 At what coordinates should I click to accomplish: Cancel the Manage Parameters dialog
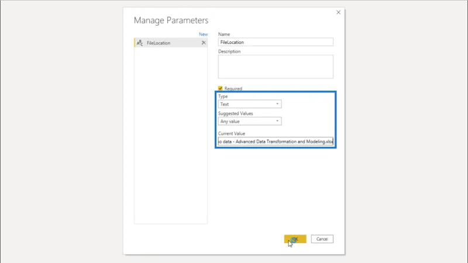[x=322, y=239]
